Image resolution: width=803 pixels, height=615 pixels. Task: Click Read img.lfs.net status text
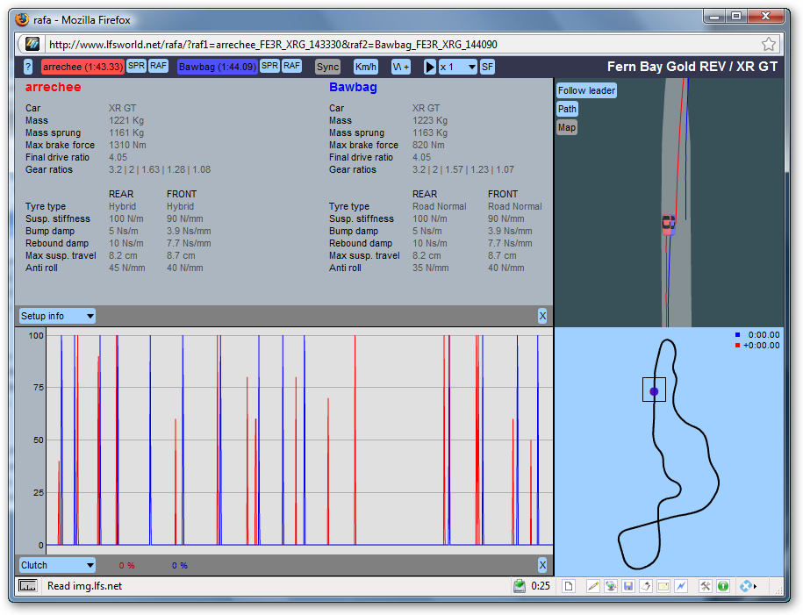pyautogui.click(x=84, y=586)
